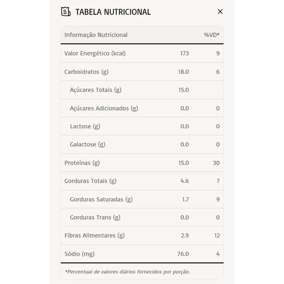Click the Gorduras Trans (g) label
284x284 pixels.
(x=95, y=218)
